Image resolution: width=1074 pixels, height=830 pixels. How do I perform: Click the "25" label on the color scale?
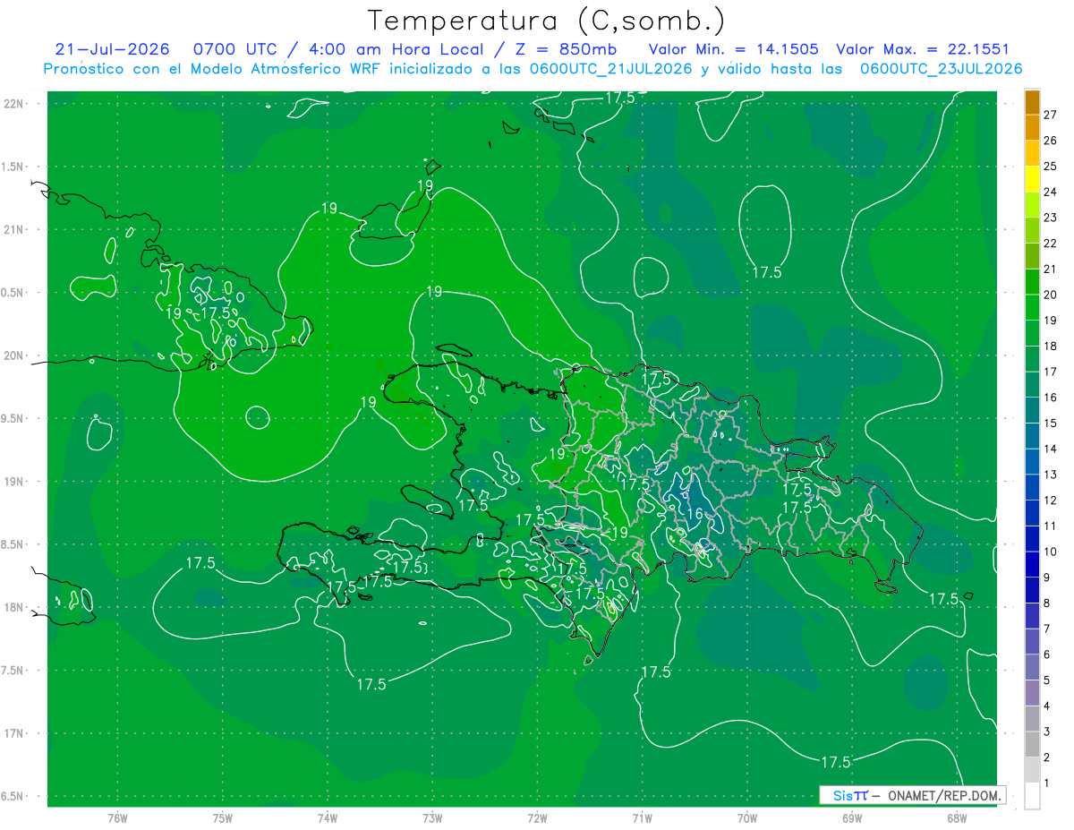point(1050,167)
